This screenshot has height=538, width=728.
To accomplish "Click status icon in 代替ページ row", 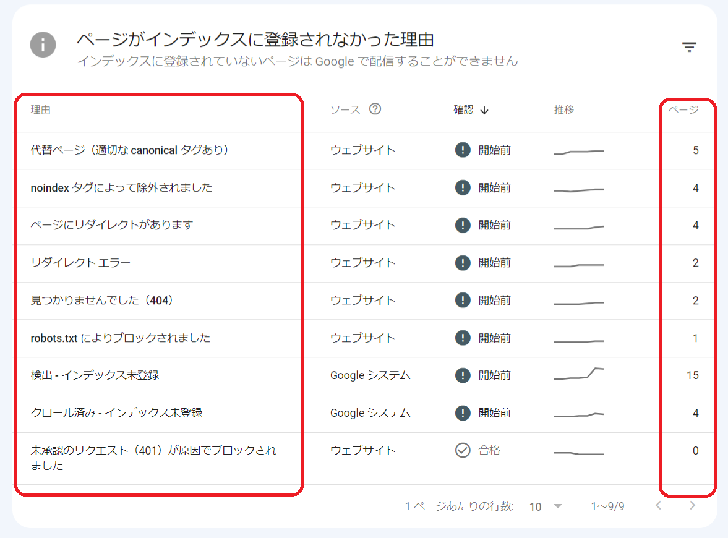I will point(463,150).
